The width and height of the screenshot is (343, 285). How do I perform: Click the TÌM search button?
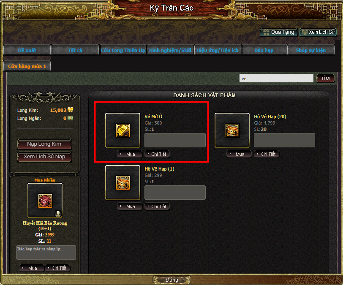tap(325, 79)
